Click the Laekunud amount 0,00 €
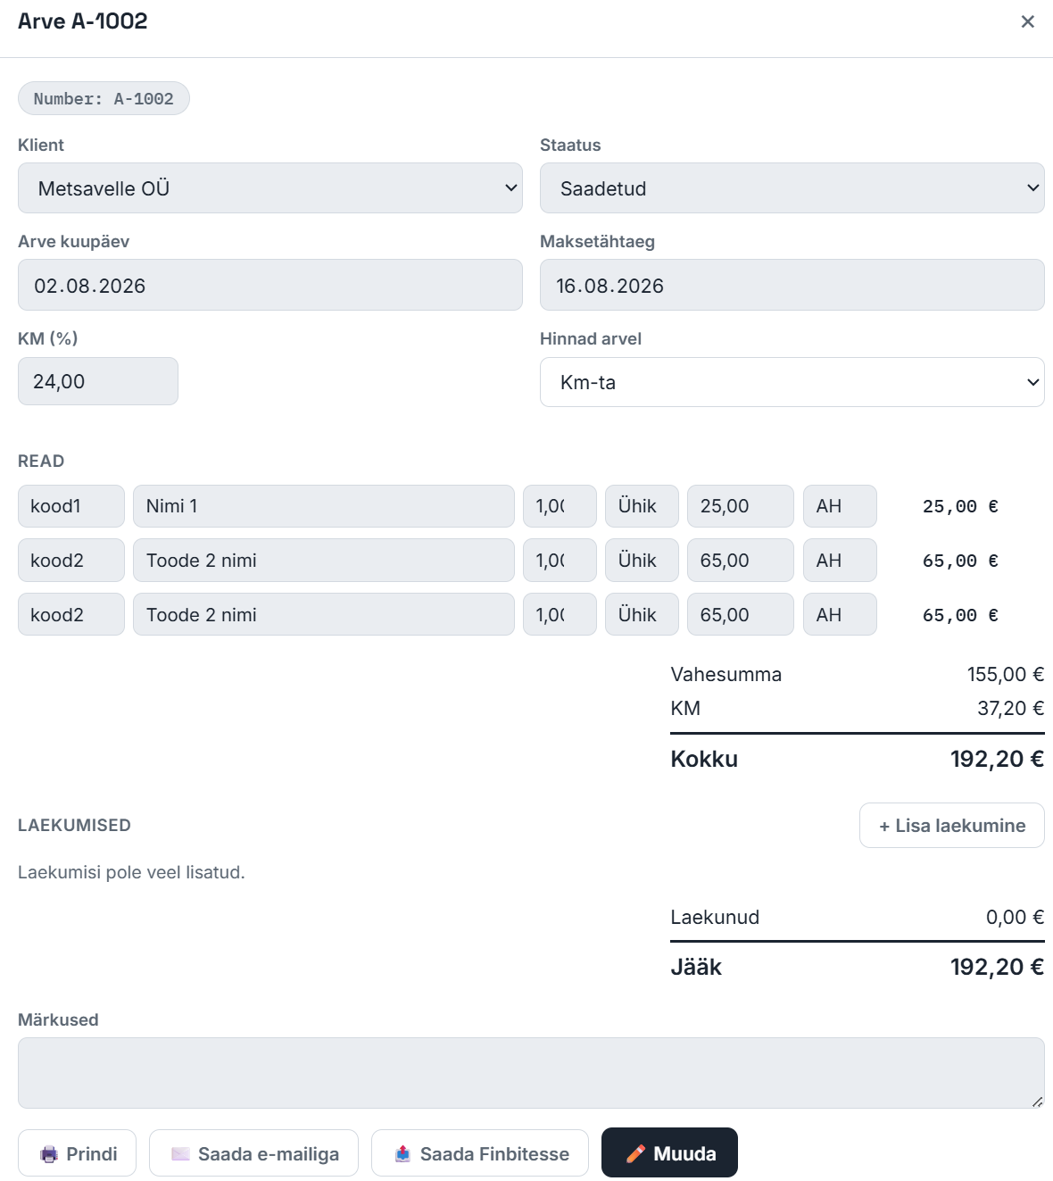This screenshot has width=1053, height=1181. pyautogui.click(x=1016, y=917)
